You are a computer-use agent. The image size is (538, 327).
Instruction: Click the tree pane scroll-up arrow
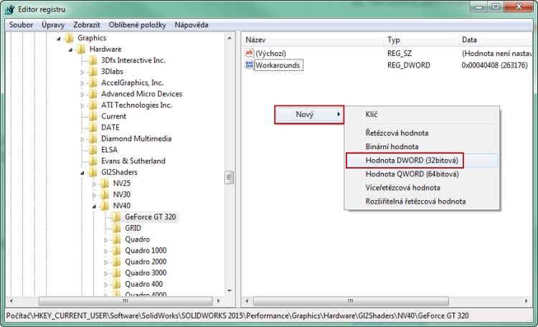230,38
